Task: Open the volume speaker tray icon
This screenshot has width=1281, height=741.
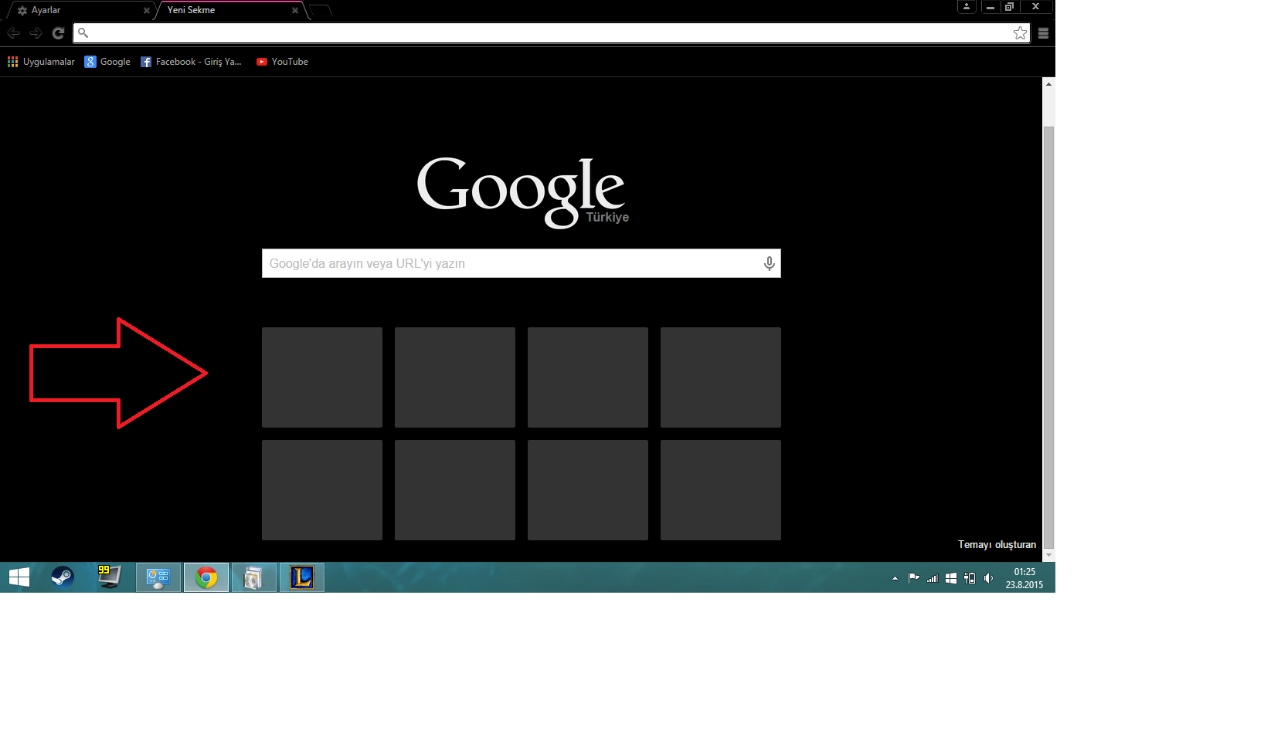Action: (988, 578)
